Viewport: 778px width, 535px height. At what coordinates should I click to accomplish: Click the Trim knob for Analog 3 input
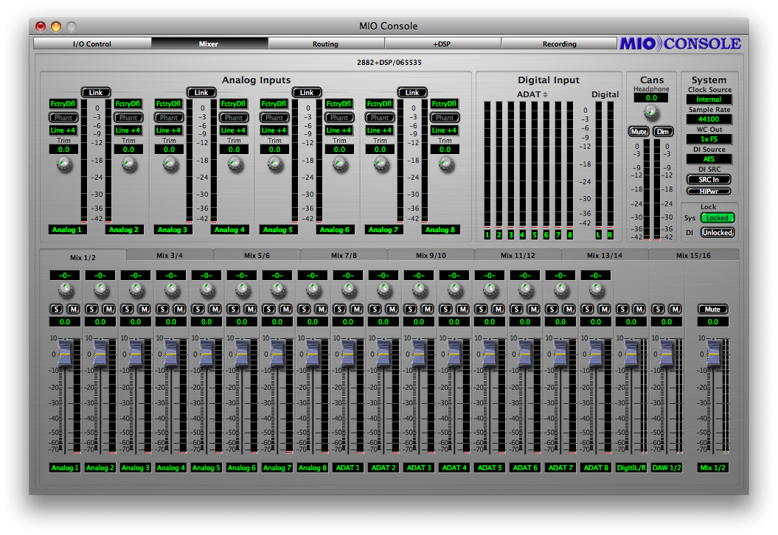pos(170,163)
